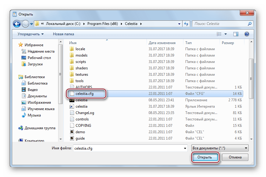
Task: Select the demo CEL file
Action: click(80, 132)
